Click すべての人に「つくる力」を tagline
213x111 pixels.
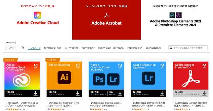click(38, 6)
